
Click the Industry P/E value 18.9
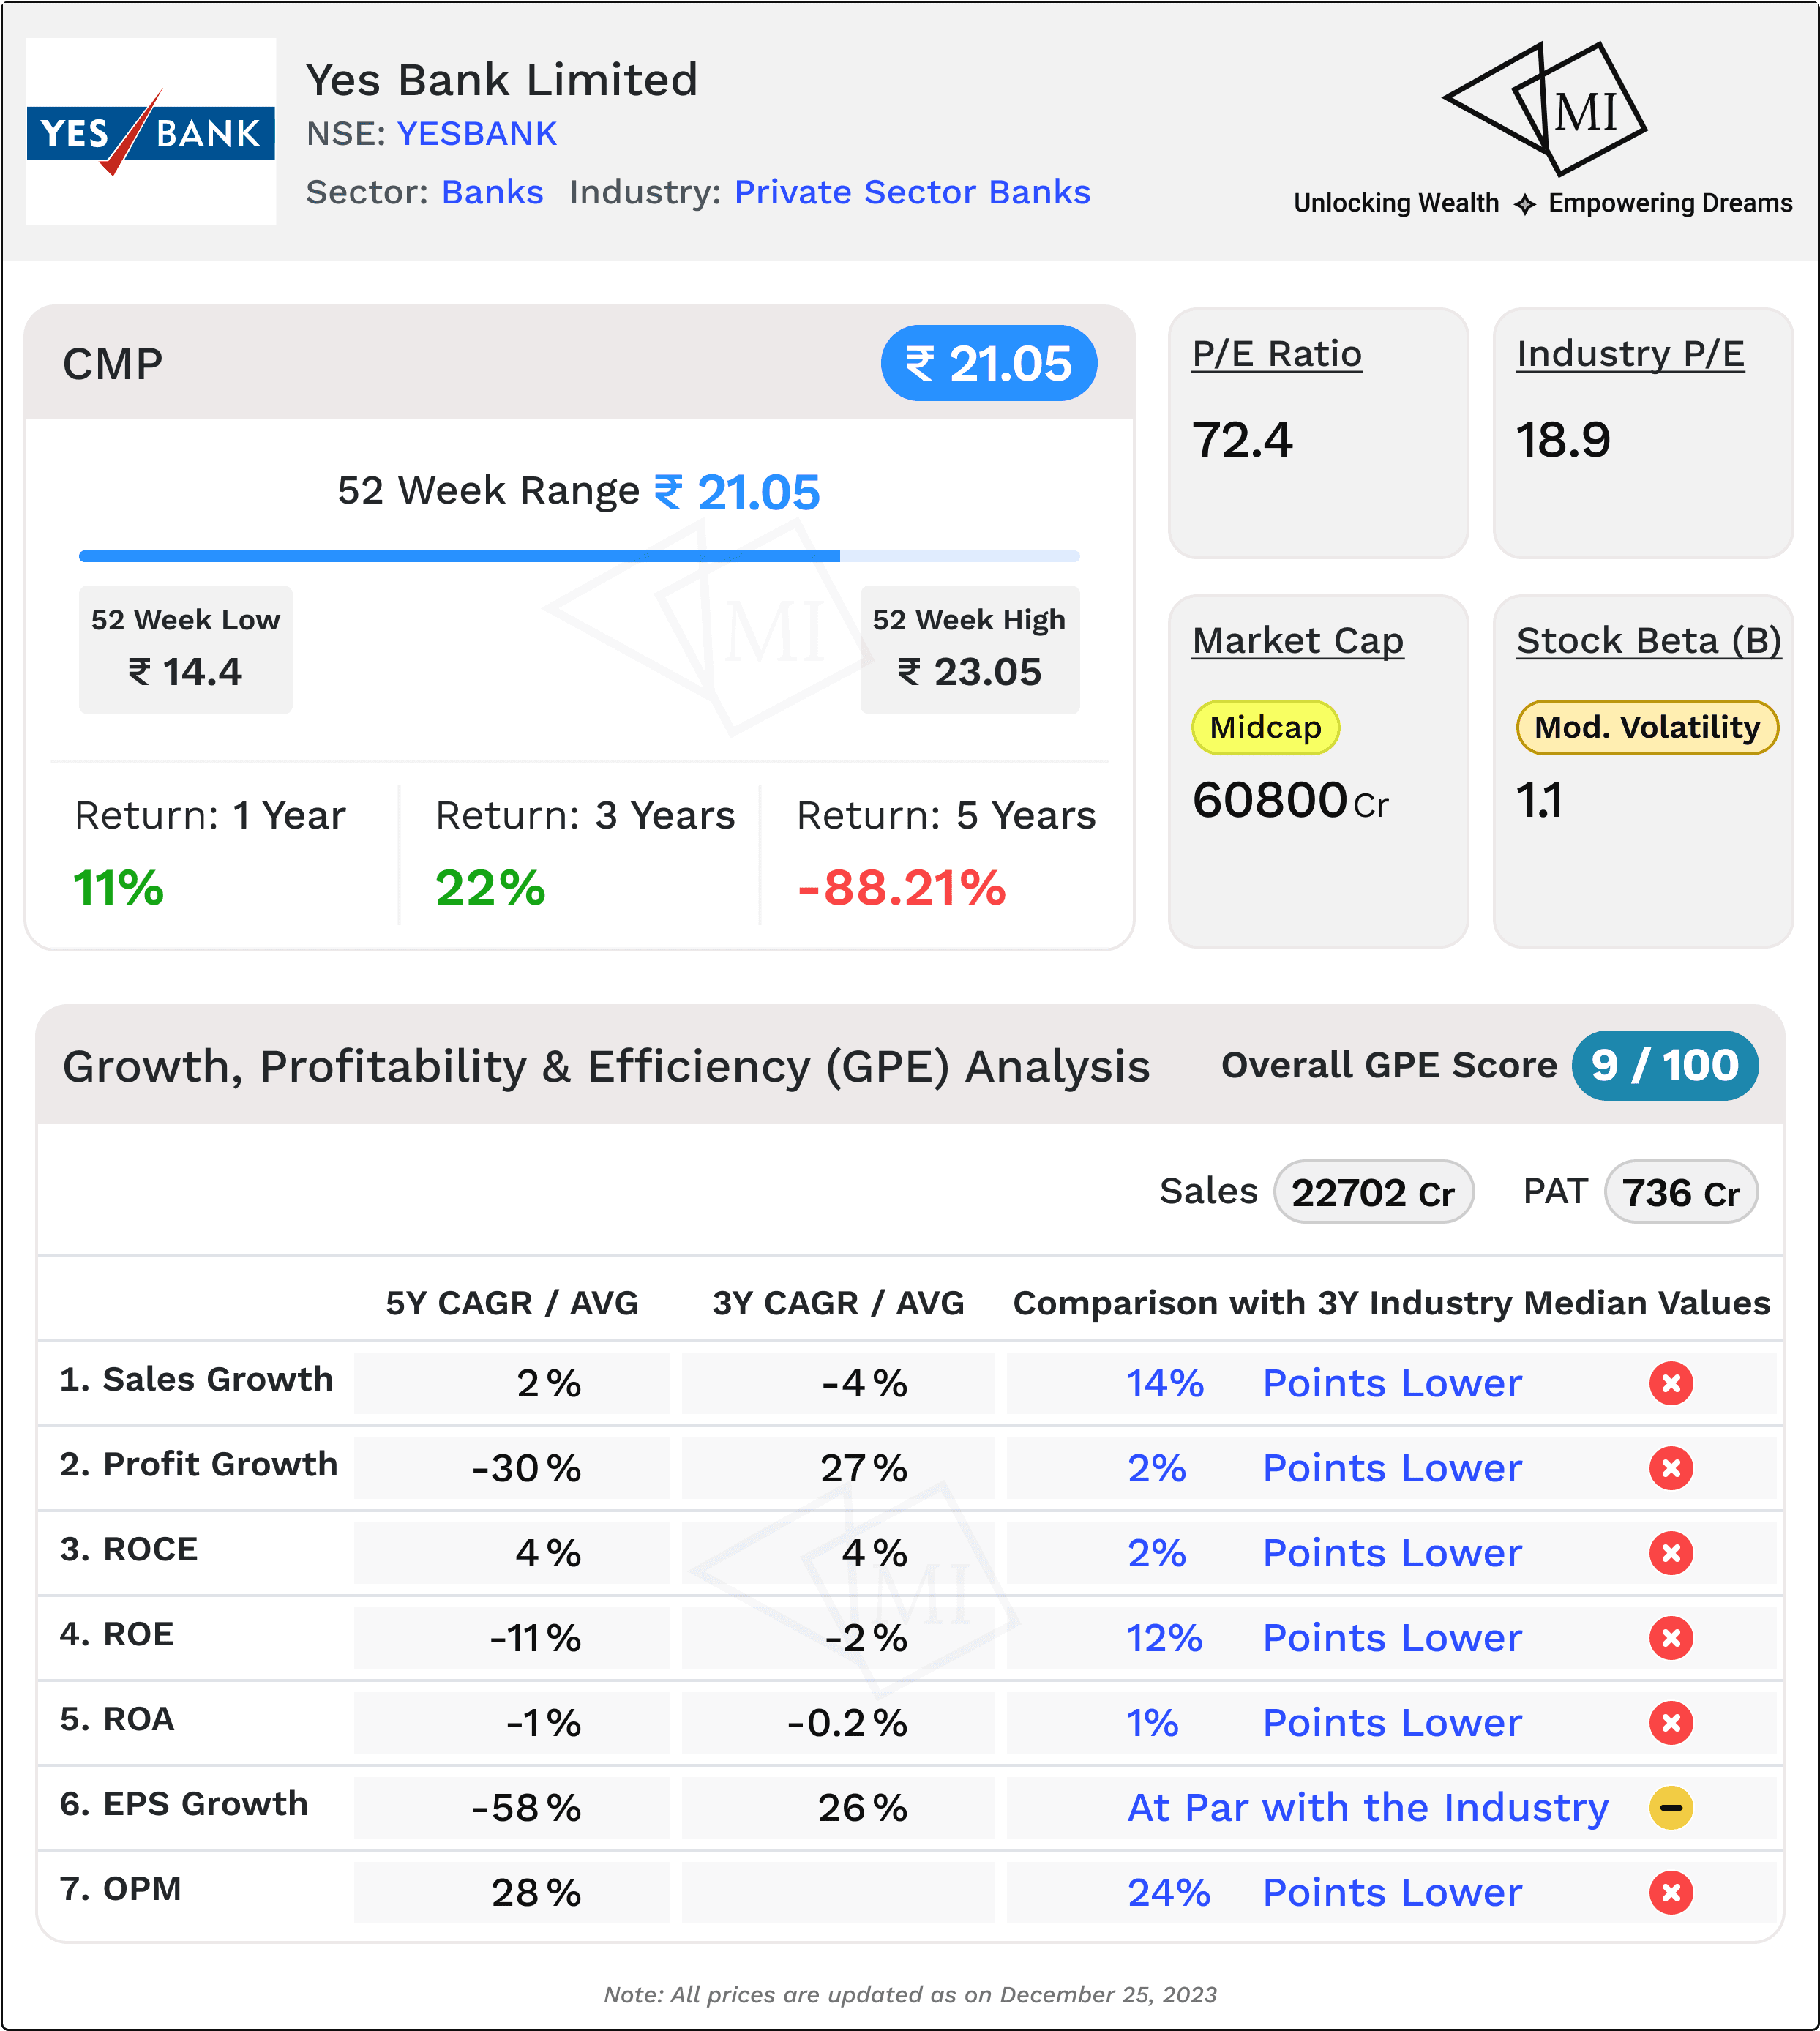1563,440
